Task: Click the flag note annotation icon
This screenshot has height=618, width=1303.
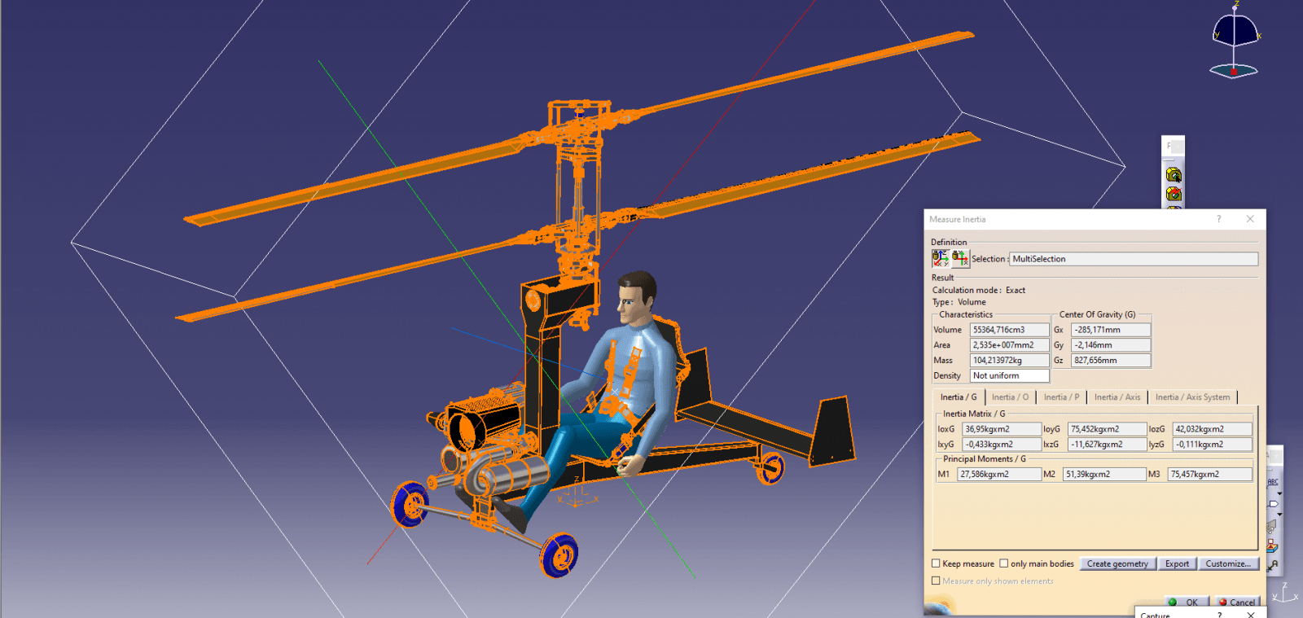Action: coord(1273,504)
